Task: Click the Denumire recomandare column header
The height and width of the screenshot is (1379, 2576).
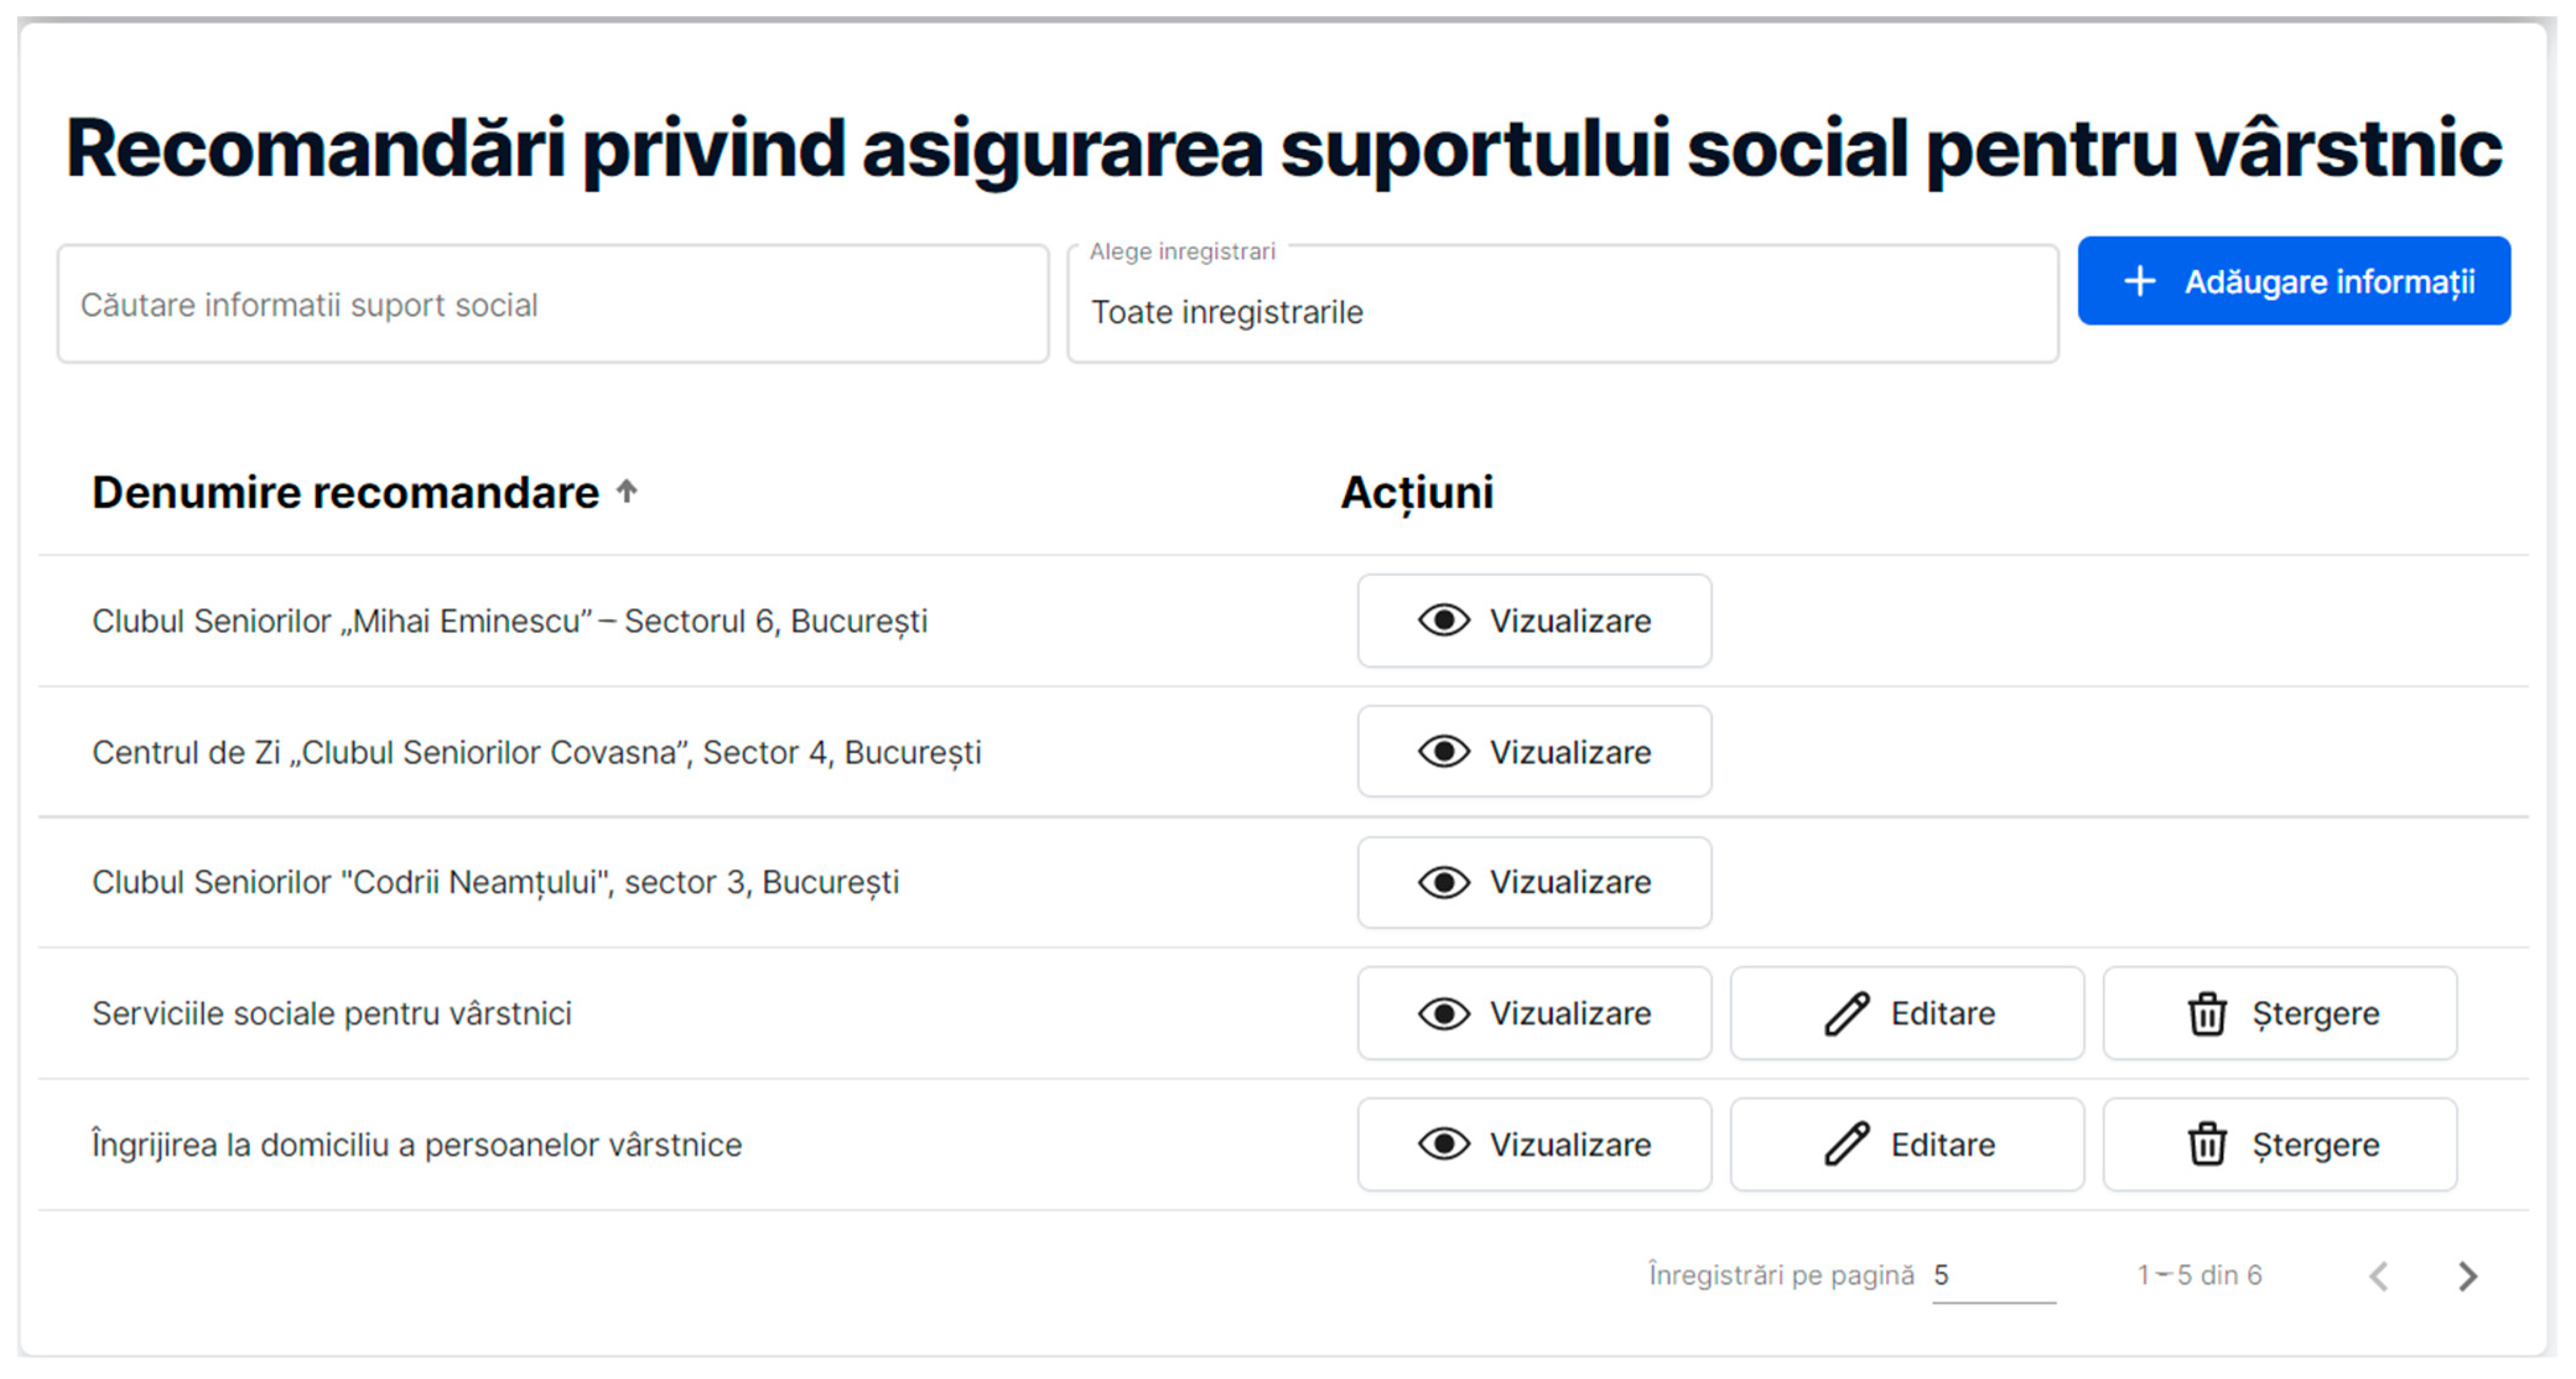Action: click(x=345, y=492)
